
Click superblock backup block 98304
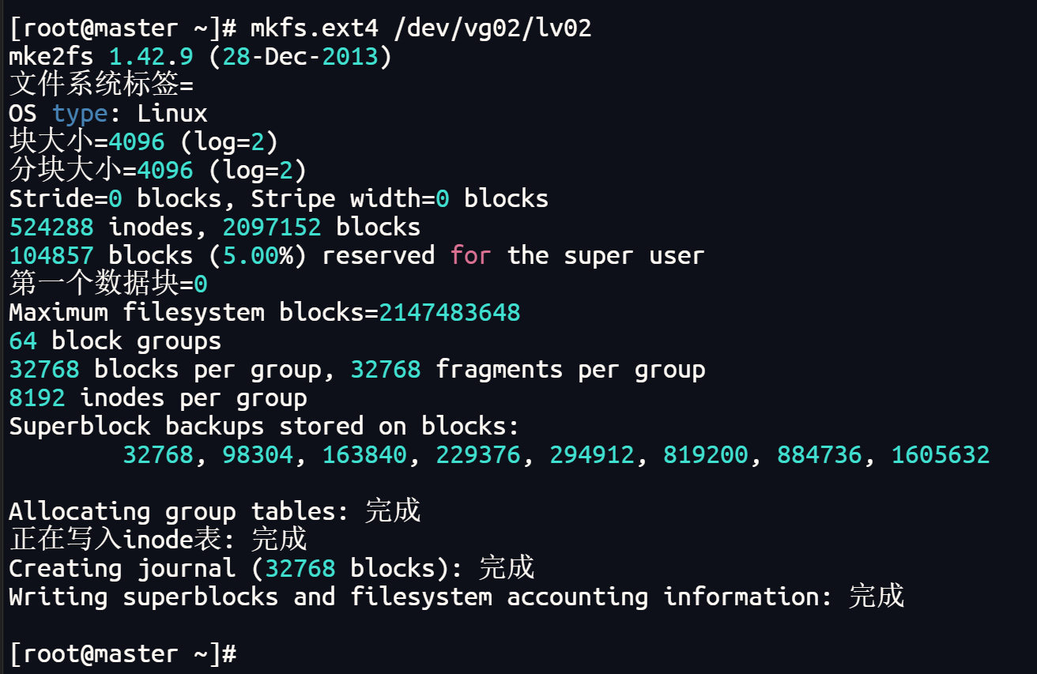click(258, 455)
